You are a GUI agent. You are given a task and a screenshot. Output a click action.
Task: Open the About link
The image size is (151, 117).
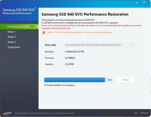[144, 113]
